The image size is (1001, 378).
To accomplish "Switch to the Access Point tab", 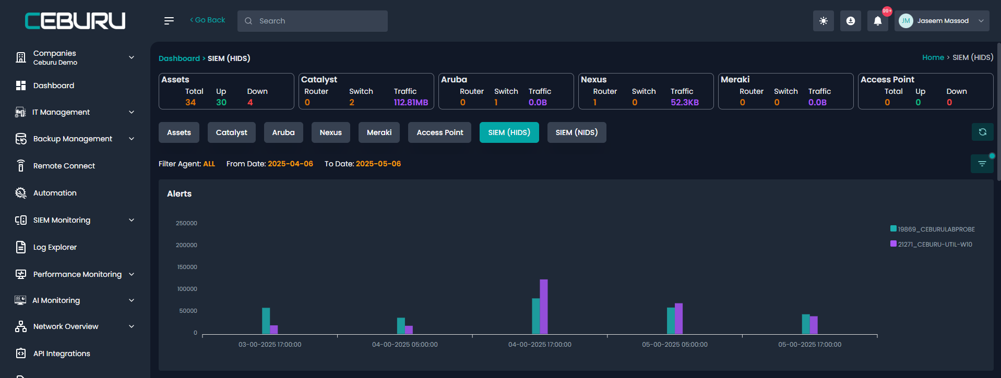I will coord(440,132).
